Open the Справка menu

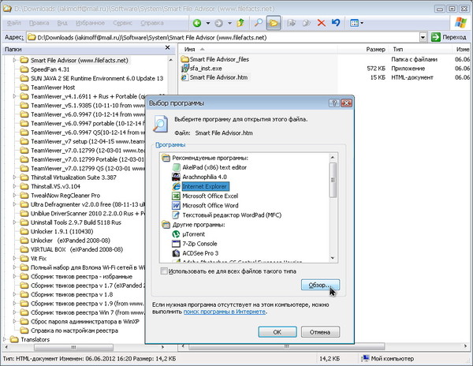coord(151,23)
